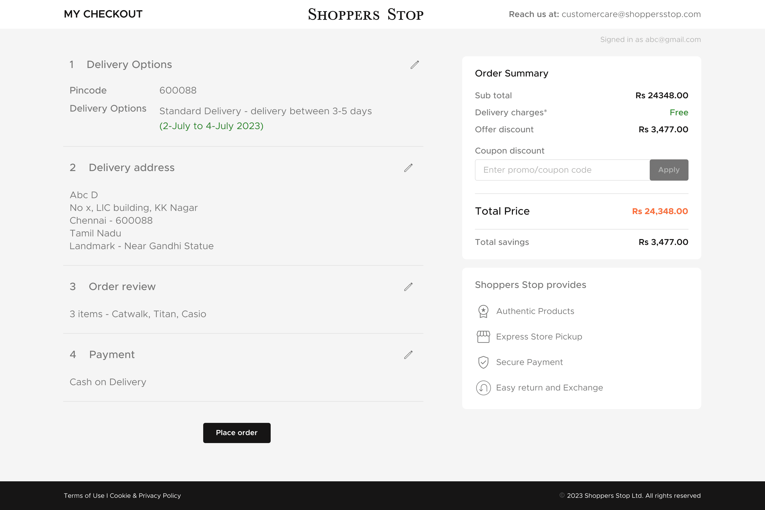765x510 pixels.
Task: Click the Cash on Delivery text
Action: (x=108, y=382)
